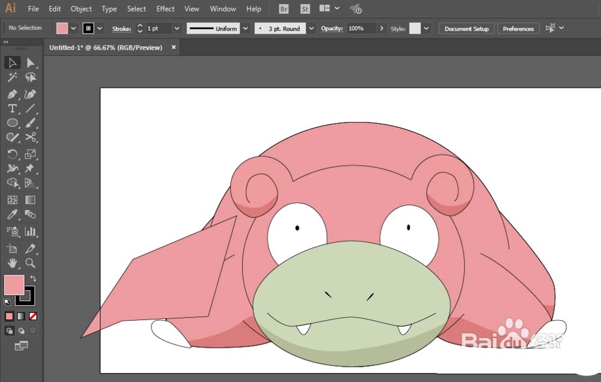Click the GPU performance rocket icon
This screenshot has height=382, width=601.
(356, 9)
